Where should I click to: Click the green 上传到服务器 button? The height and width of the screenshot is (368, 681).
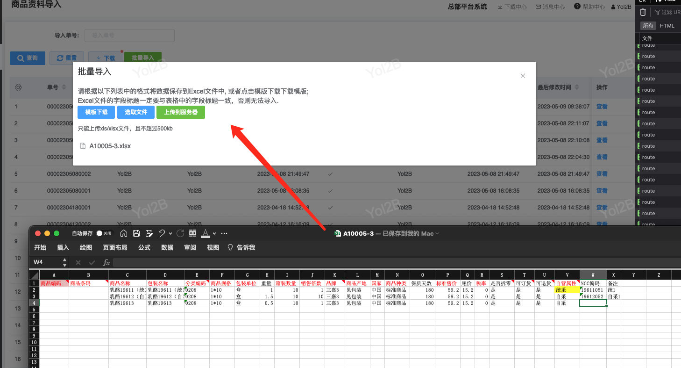[181, 112]
